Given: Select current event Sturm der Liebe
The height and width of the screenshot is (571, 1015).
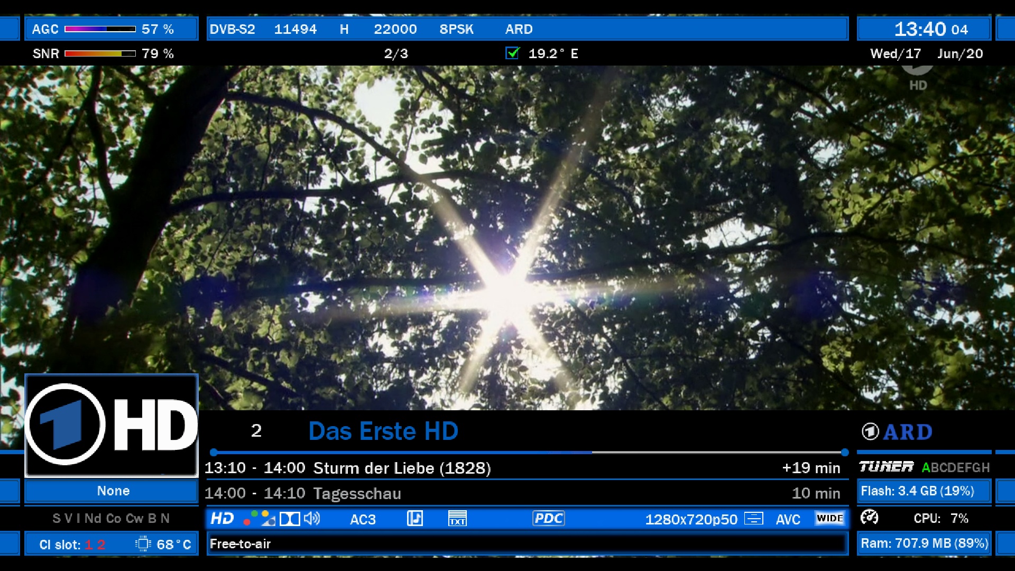Looking at the screenshot, I should point(402,468).
